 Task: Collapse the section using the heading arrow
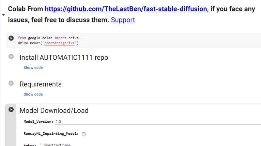[x=4, y=15]
